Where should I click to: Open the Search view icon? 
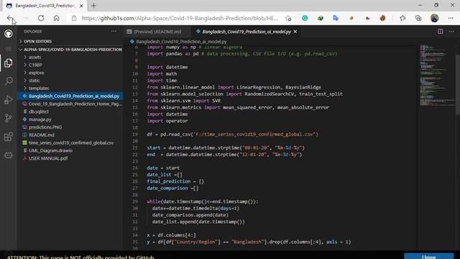(8, 81)
